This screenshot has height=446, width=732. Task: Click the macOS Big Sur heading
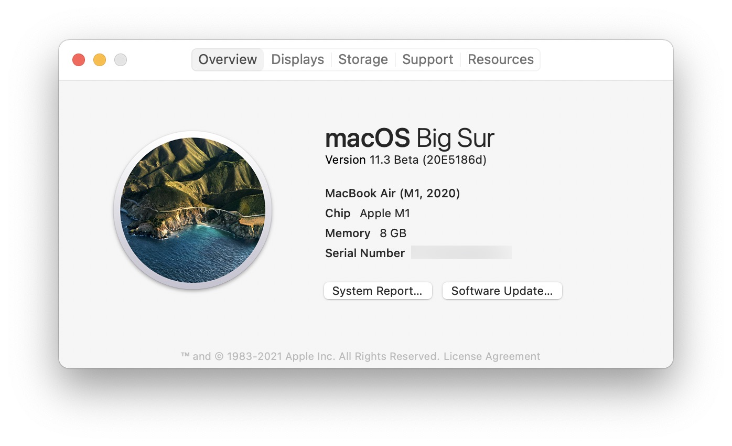click(x=410, y=138)
